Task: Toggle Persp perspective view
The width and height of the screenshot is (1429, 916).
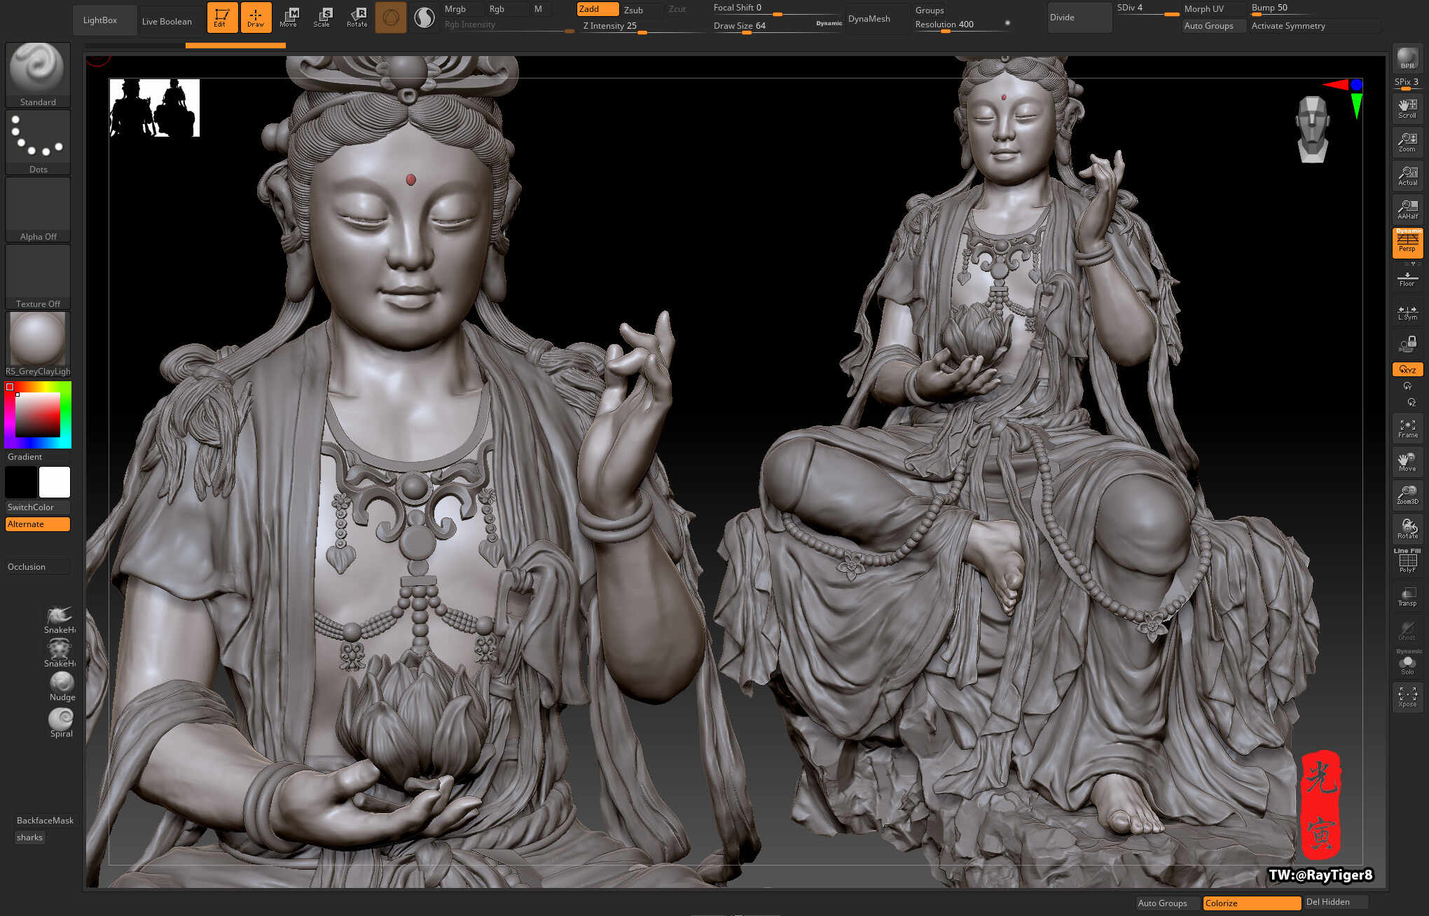Action: click(x=1407, y=242)
